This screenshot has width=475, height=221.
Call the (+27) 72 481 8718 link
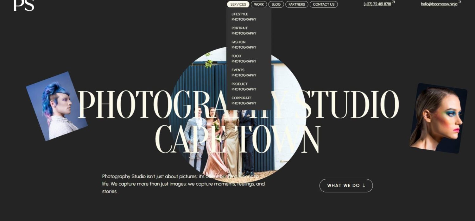point(377,4)
